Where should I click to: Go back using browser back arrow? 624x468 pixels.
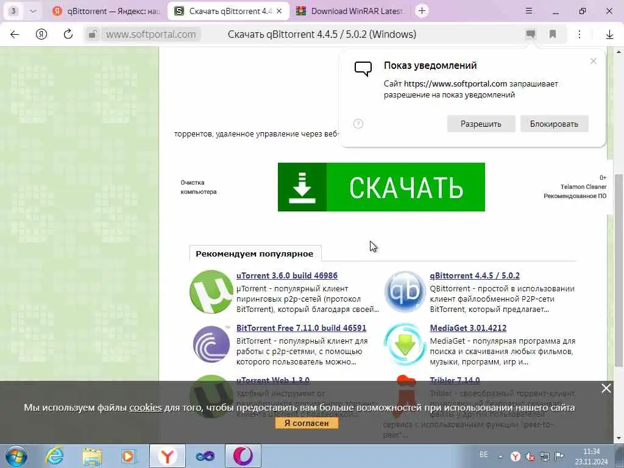15,34
